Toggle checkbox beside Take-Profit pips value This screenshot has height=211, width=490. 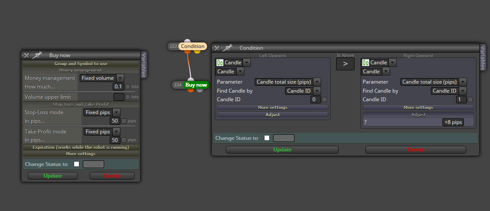pyautogui.click(x=124, y=140)
